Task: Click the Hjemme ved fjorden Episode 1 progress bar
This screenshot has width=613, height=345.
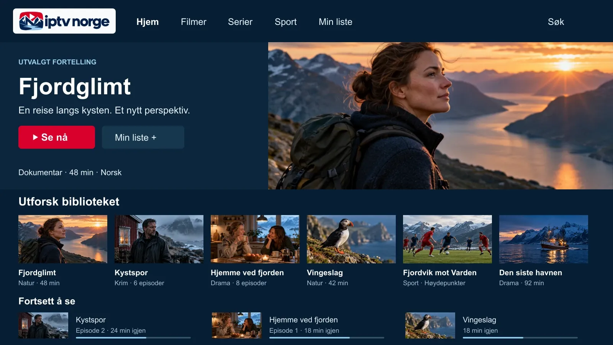Action: (x=327, y=338)
